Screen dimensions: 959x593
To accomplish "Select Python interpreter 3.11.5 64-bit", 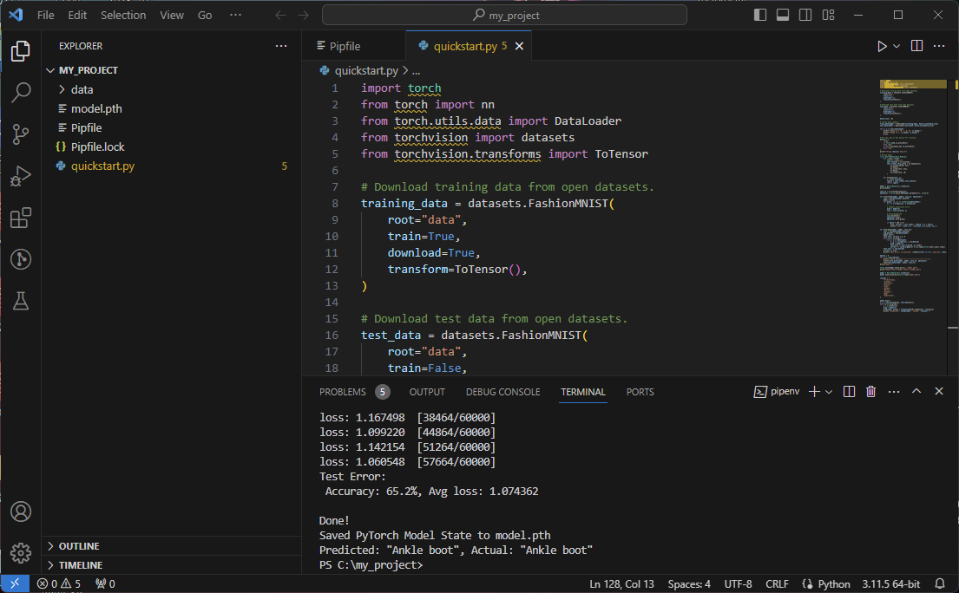I will coord(891,583).
